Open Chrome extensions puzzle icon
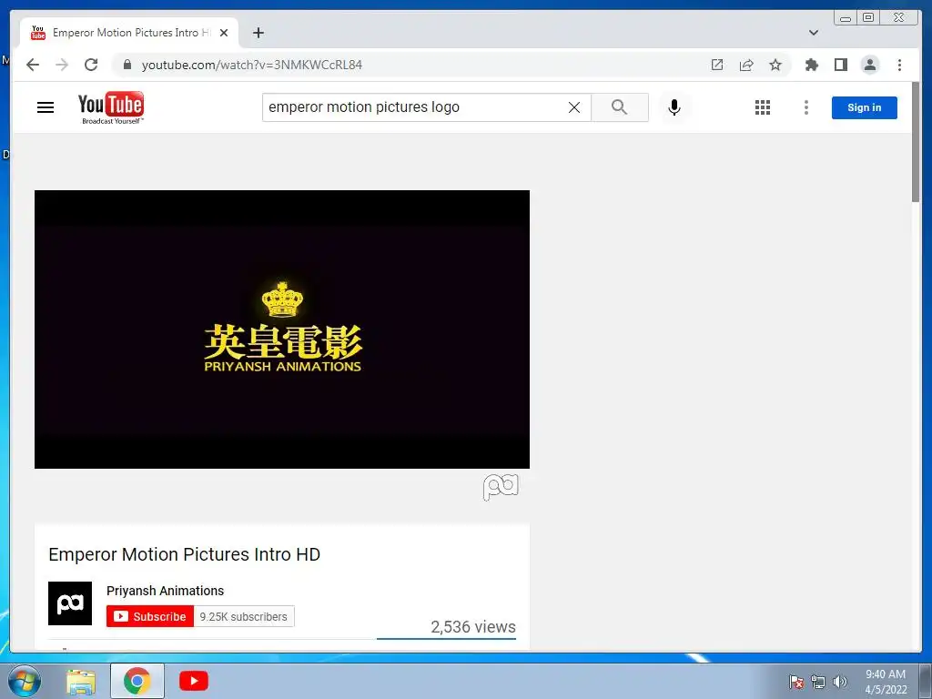Screen dimensions: 932x699 tap(811, 65)
